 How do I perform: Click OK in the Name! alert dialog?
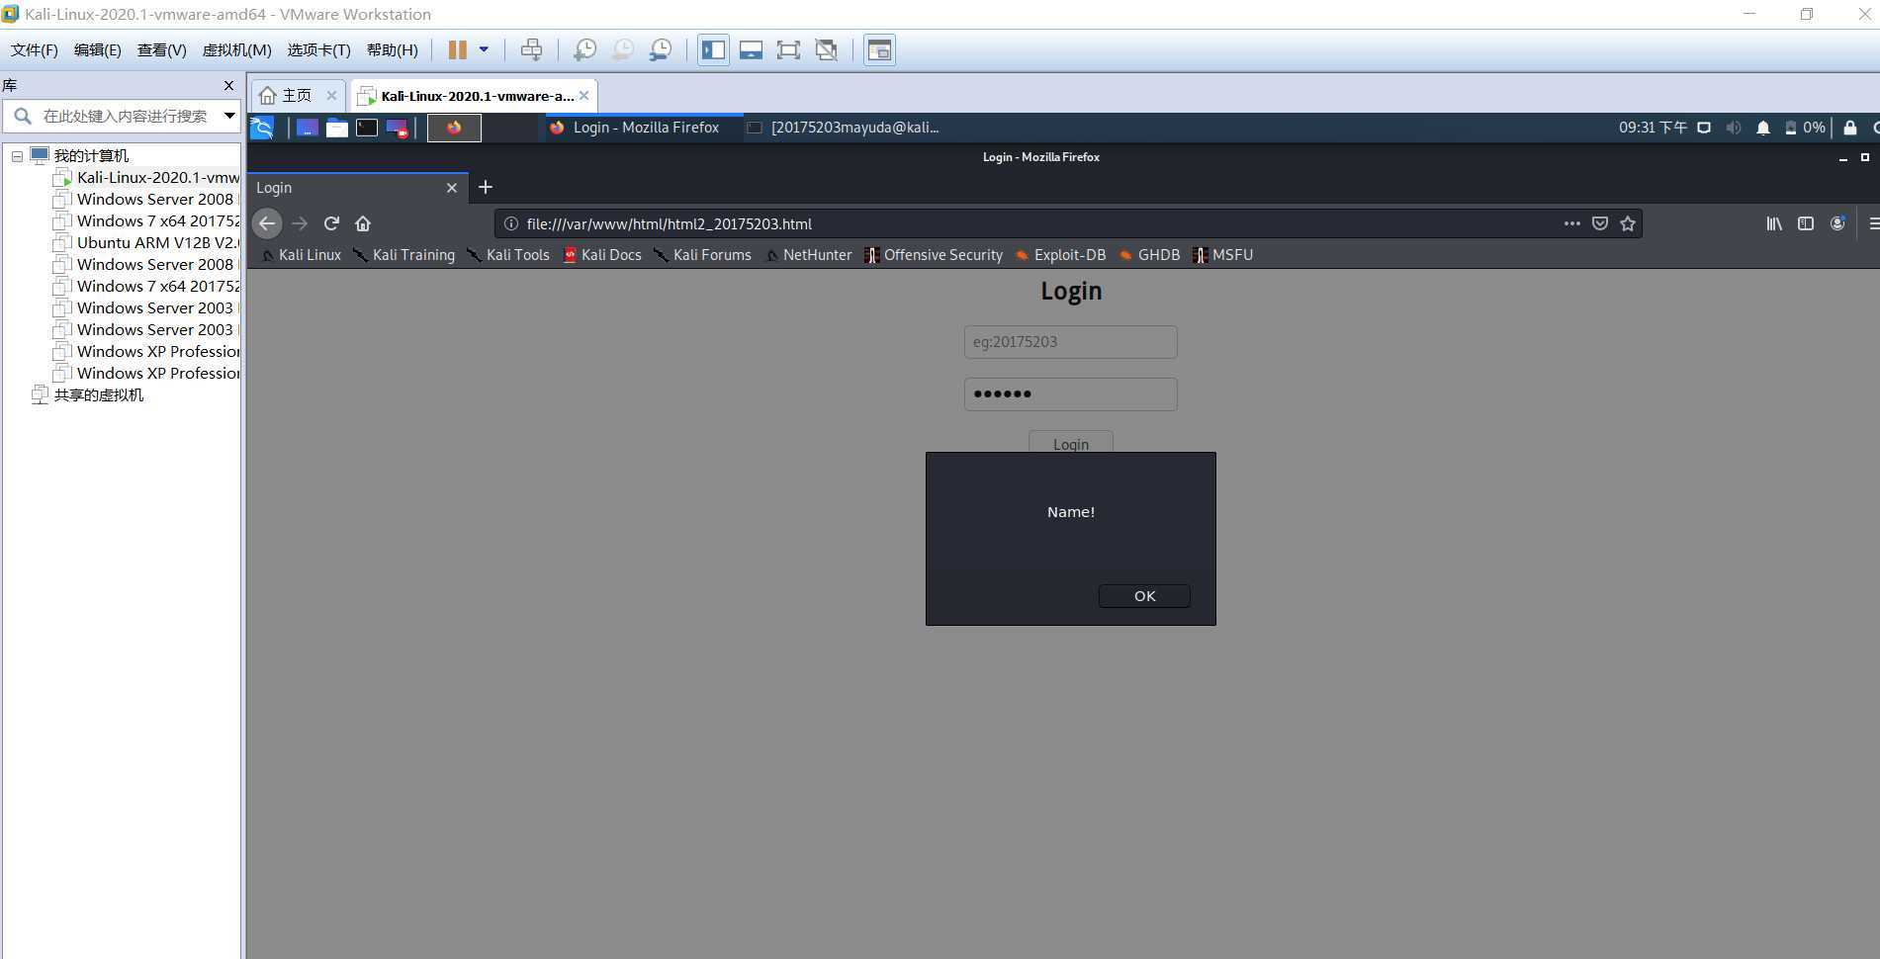(x=1144, y=596)
